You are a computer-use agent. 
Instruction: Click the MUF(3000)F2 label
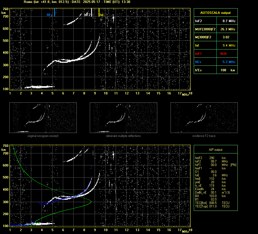pos(205,29)
